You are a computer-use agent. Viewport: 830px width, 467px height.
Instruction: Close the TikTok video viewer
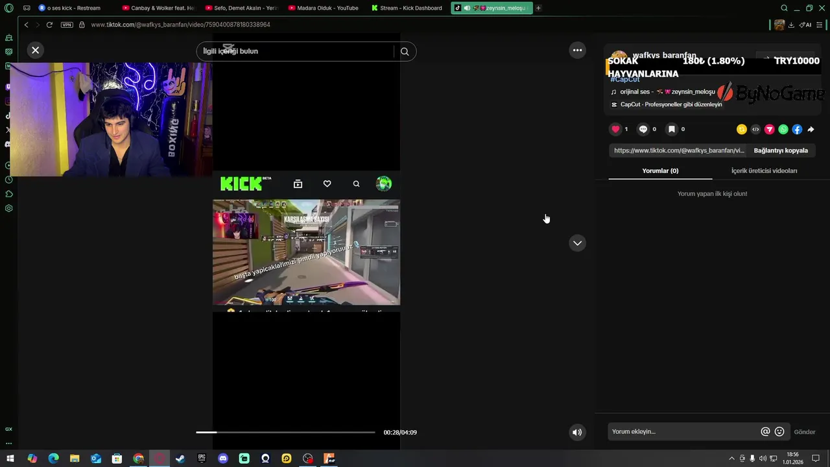pos(35,50)
